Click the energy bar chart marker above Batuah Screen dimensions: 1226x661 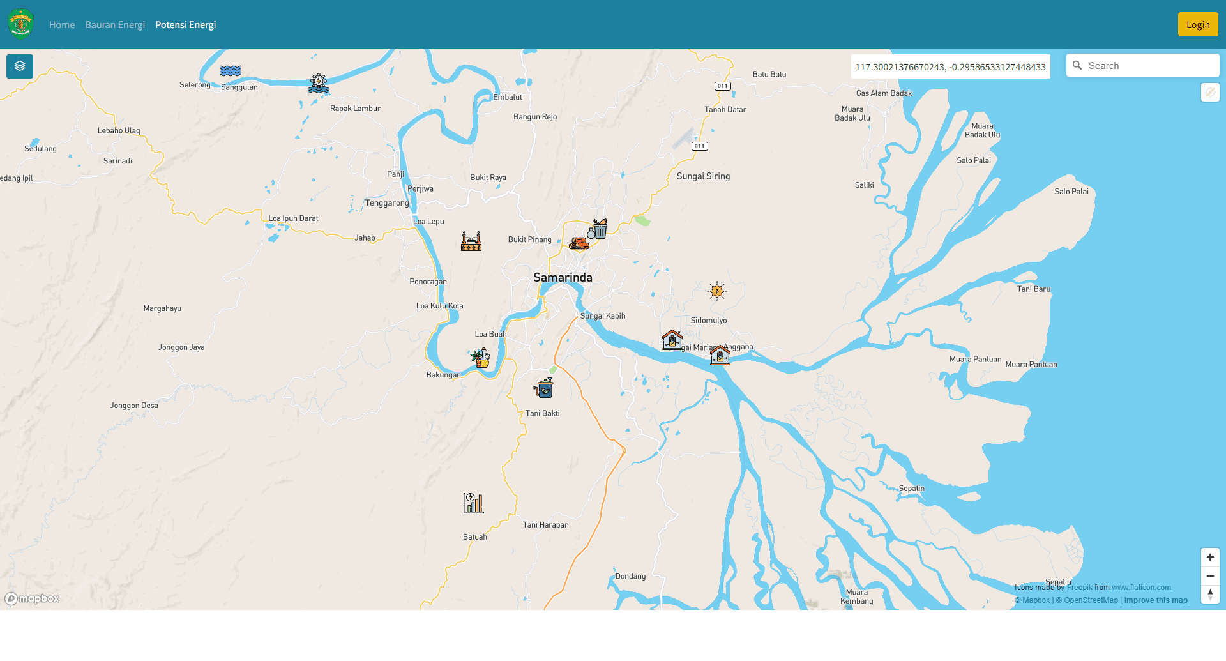pyautogui.click(x=474, y=503)
